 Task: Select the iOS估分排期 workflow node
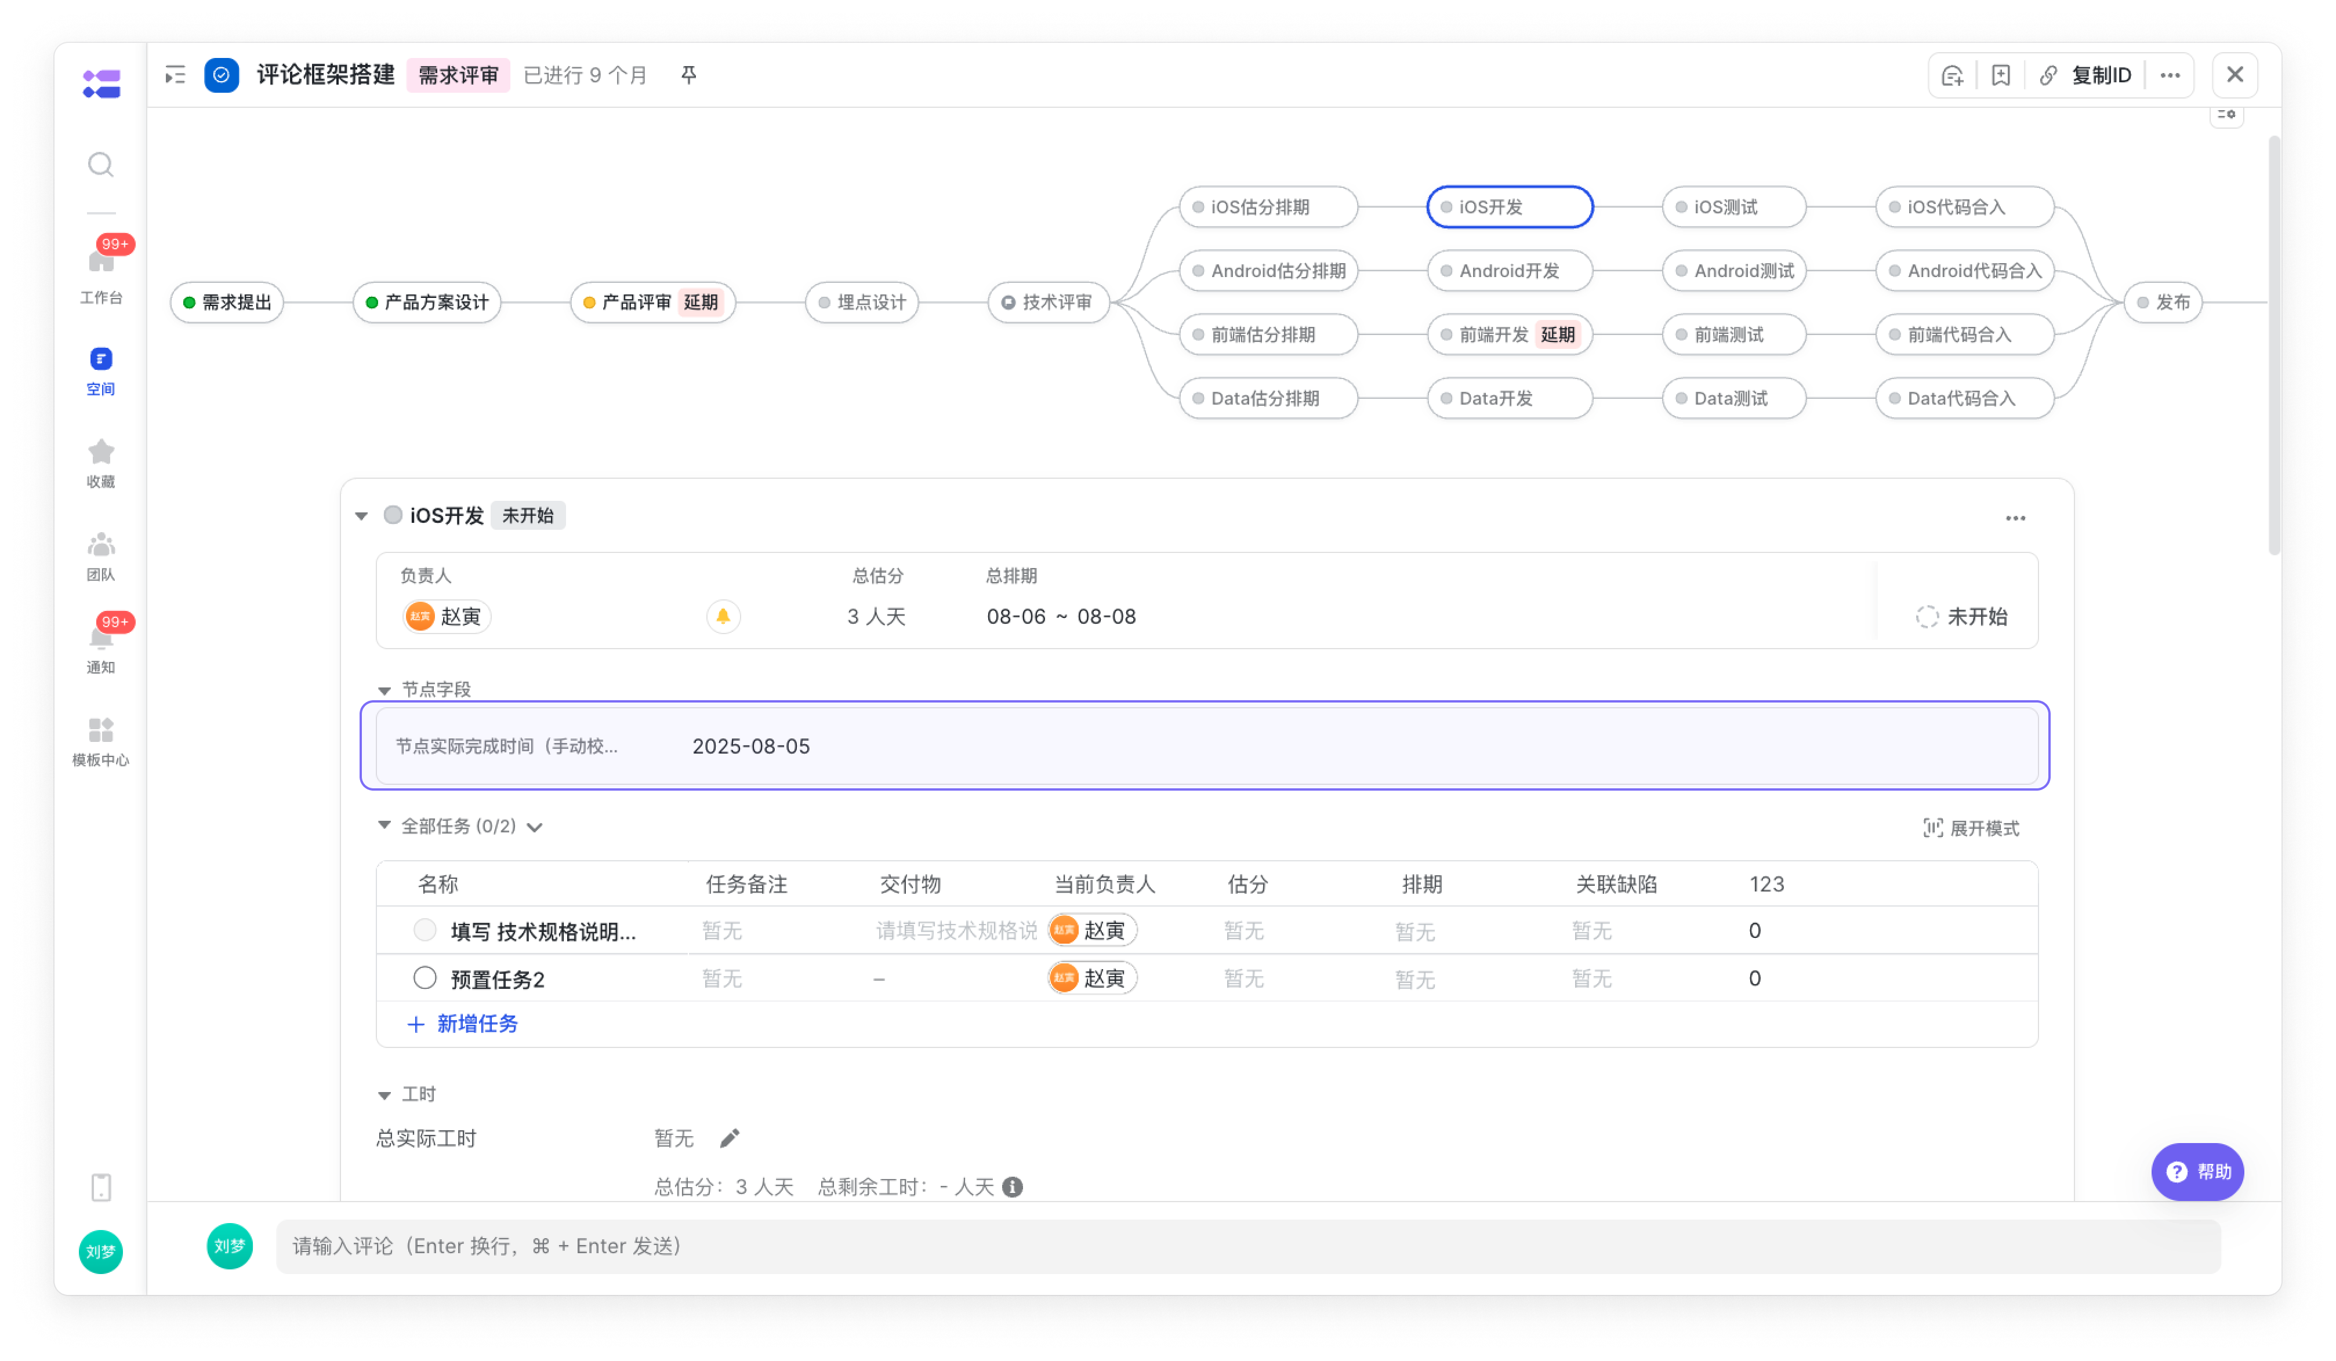pyautogui.click(x=1268, y=206)
